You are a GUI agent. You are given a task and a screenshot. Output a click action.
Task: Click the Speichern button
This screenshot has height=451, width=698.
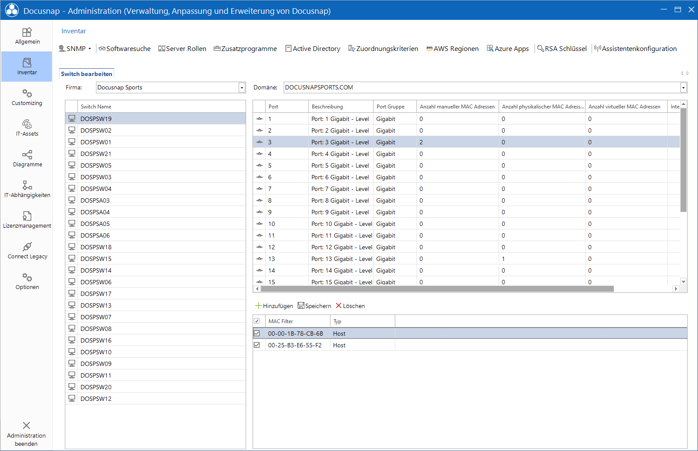314,306
